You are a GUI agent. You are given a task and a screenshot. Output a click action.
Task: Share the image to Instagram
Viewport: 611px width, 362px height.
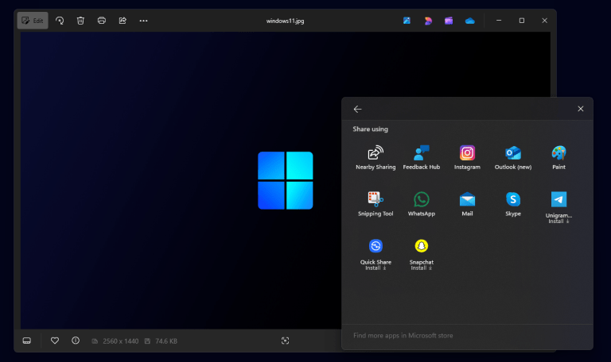coord(467,158)
